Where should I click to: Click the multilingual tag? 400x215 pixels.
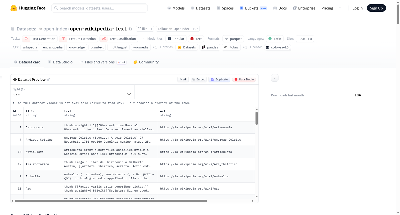pyautogui.click(x=118, y=47)
